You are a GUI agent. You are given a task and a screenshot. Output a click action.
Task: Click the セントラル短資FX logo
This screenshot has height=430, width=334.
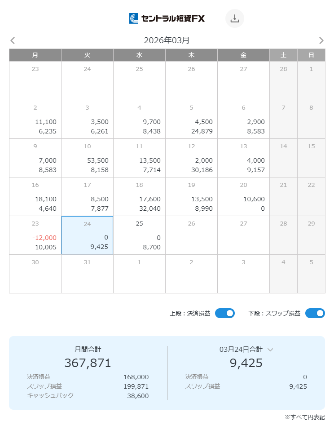[167, 18]
